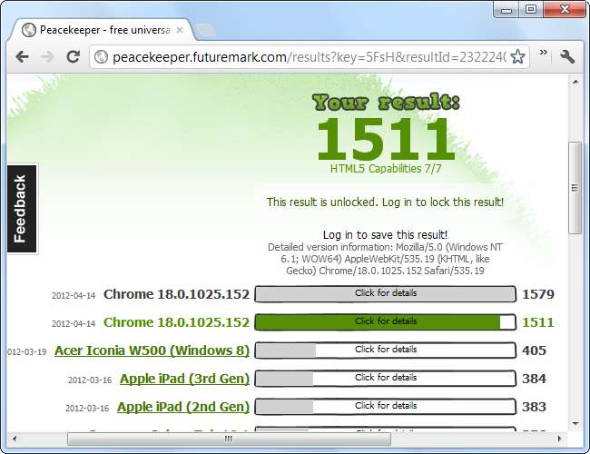The height and width of the screenshot is (454, 590).
Task: Click the horizontal scrollbar left arrow
Action: pyautogui.click(x=15, y=439)
